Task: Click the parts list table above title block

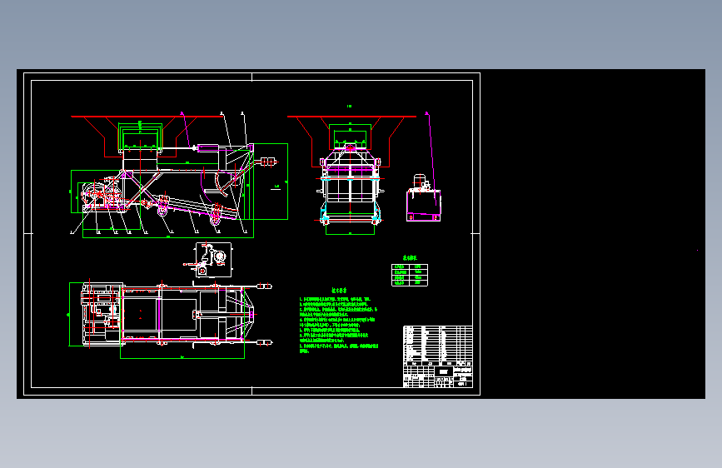Action: [438, 346]
